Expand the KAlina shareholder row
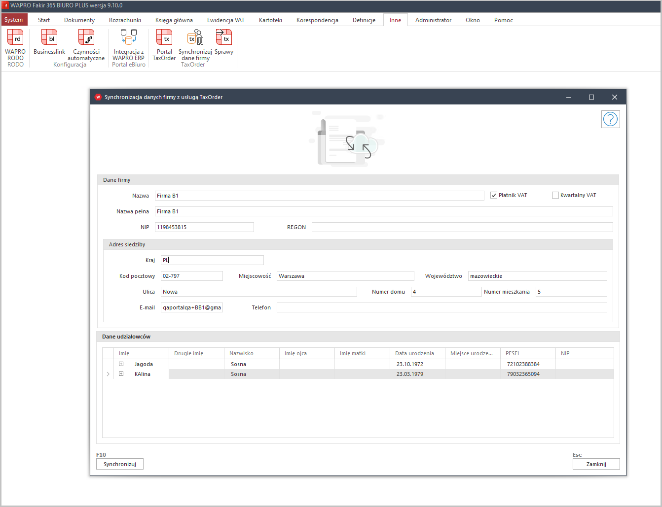 tap(121, 374)
